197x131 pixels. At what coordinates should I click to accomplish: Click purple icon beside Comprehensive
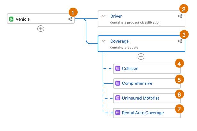tap(118, 83)
